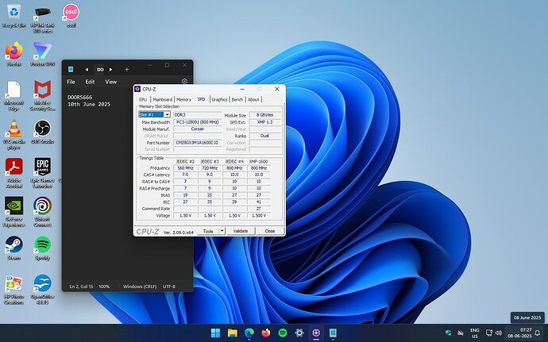Viewport: 548px width, 342px height.
Task: Click the Module Manuf. Corsair field
Action: 198,129
